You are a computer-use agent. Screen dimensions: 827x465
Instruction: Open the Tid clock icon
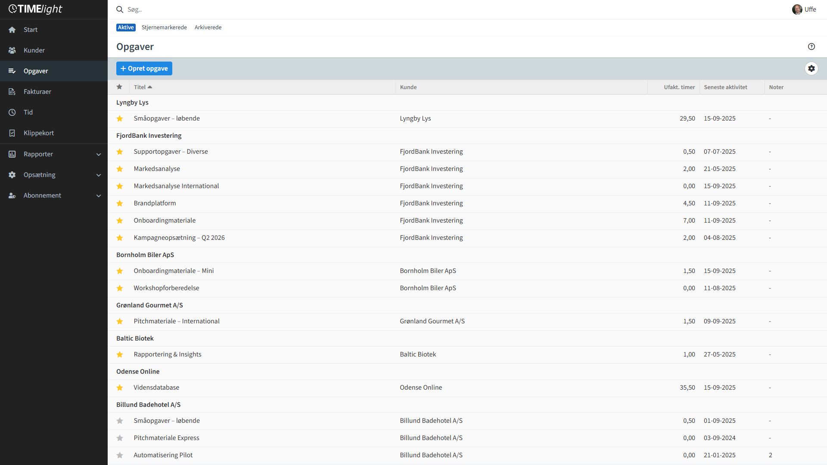point(12,112)
